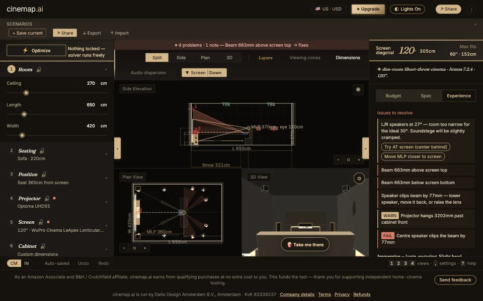The width and height of the screenshot is (483, 301).
Task: Switch units to IN
Action: [x=27, y=263]
